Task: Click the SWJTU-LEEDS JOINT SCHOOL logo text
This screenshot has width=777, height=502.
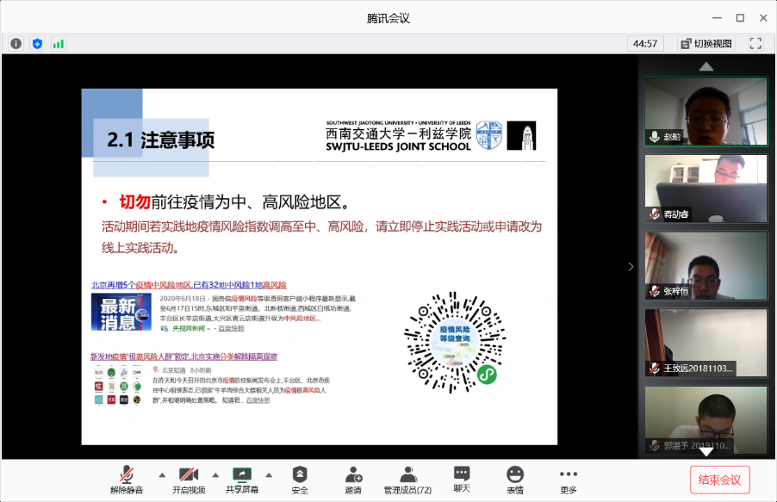Action: [x=399, y=146]
